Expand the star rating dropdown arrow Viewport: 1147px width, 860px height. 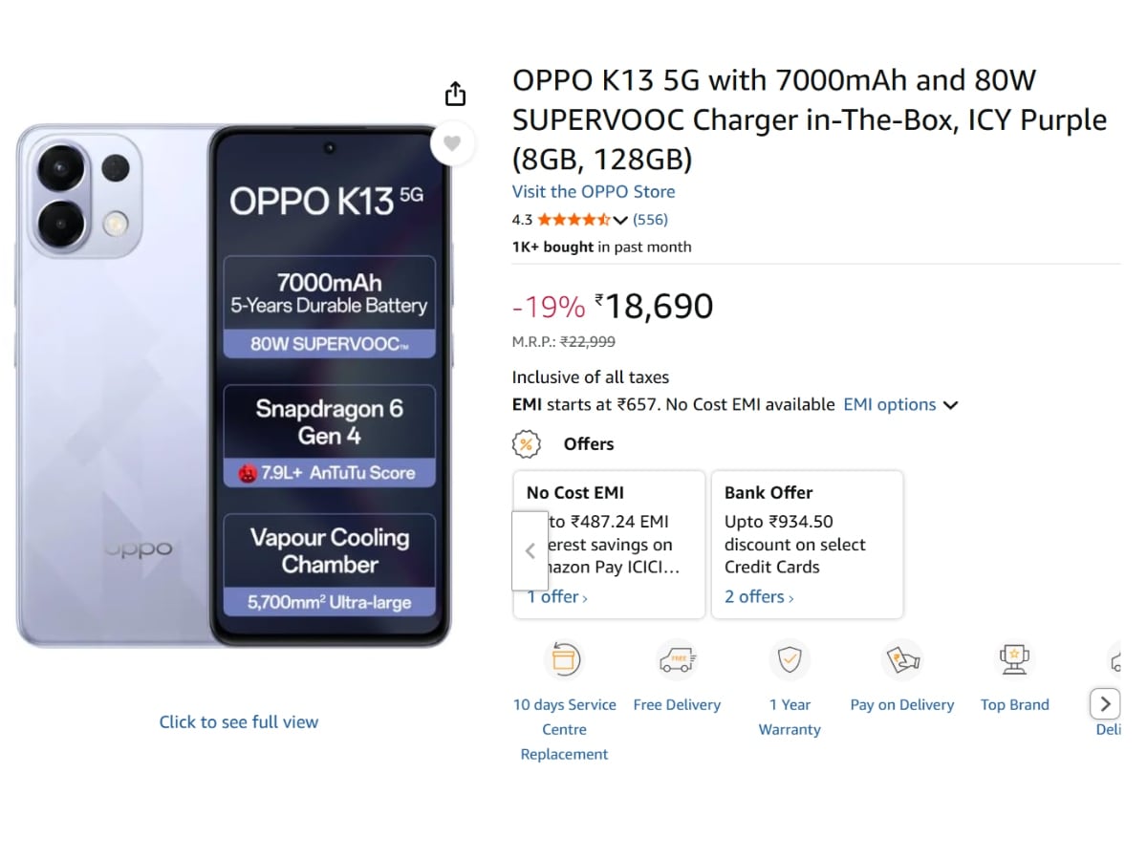[x=620, y=220]
